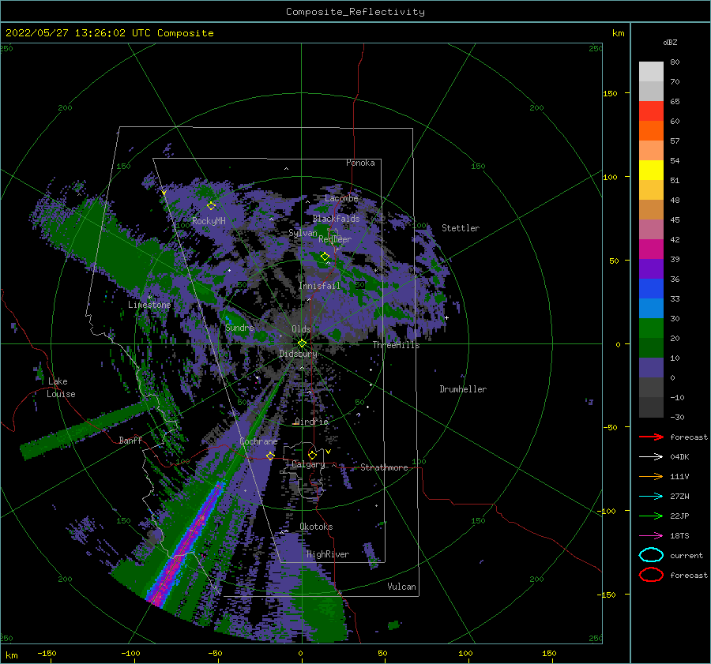Screen dimensions: 711x664
Task: Click the Lacombe city label
Action: (341, 198)
